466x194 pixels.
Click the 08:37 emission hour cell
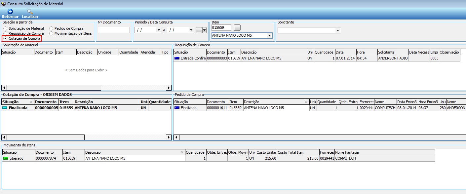tap(428, 108)
